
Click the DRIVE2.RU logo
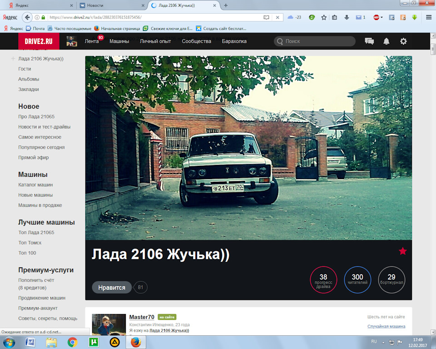tap(39, 41)
